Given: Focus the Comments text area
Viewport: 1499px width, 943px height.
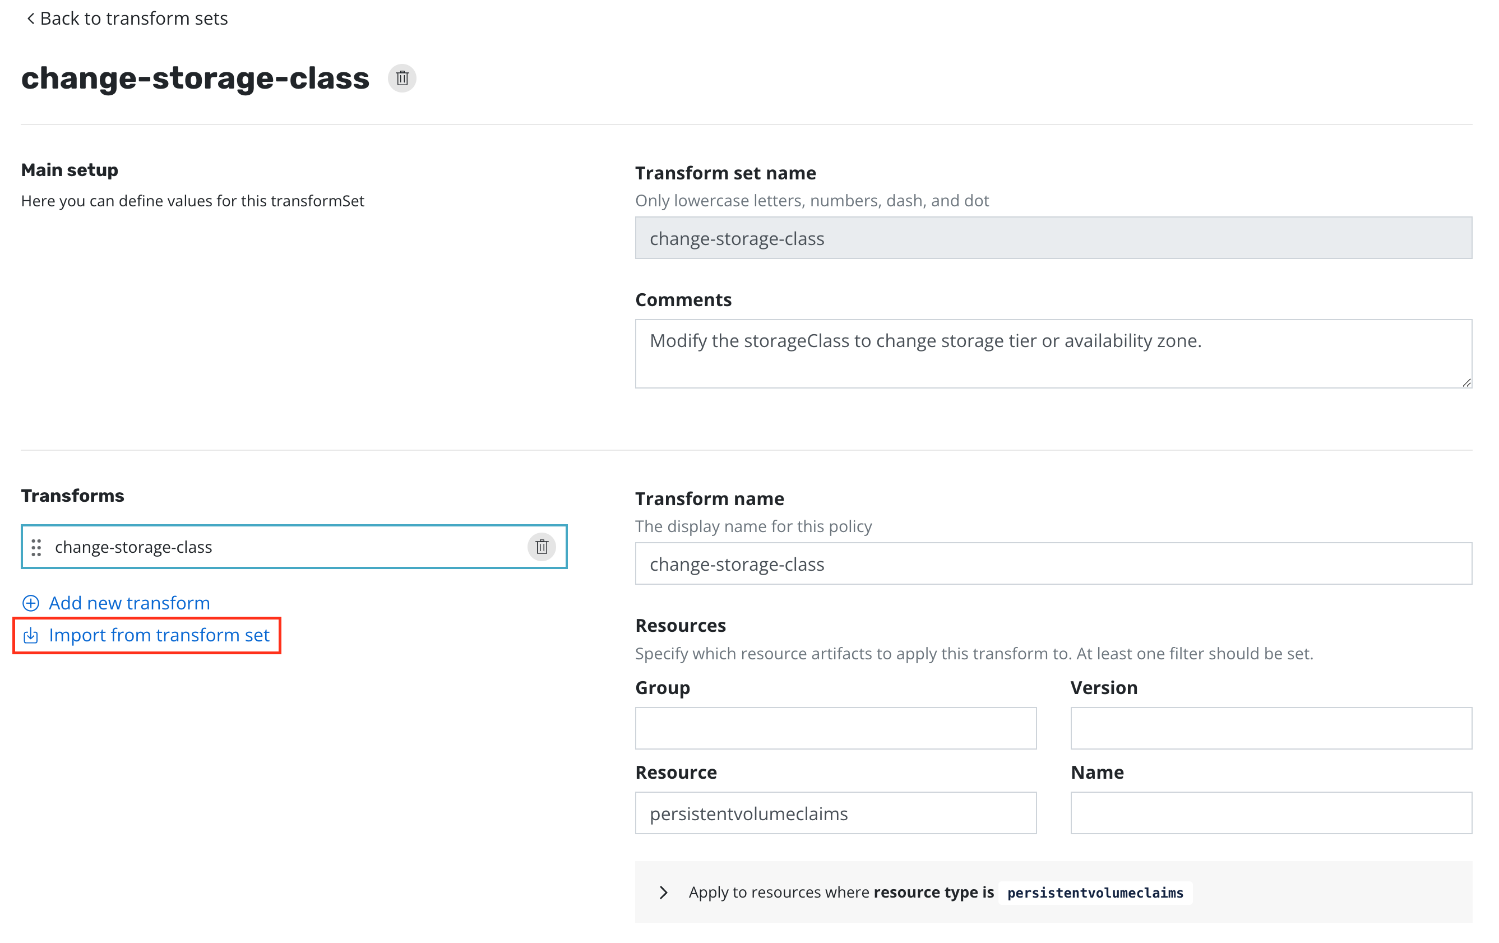Looking at the screenshot, I should pos(1053,354).
